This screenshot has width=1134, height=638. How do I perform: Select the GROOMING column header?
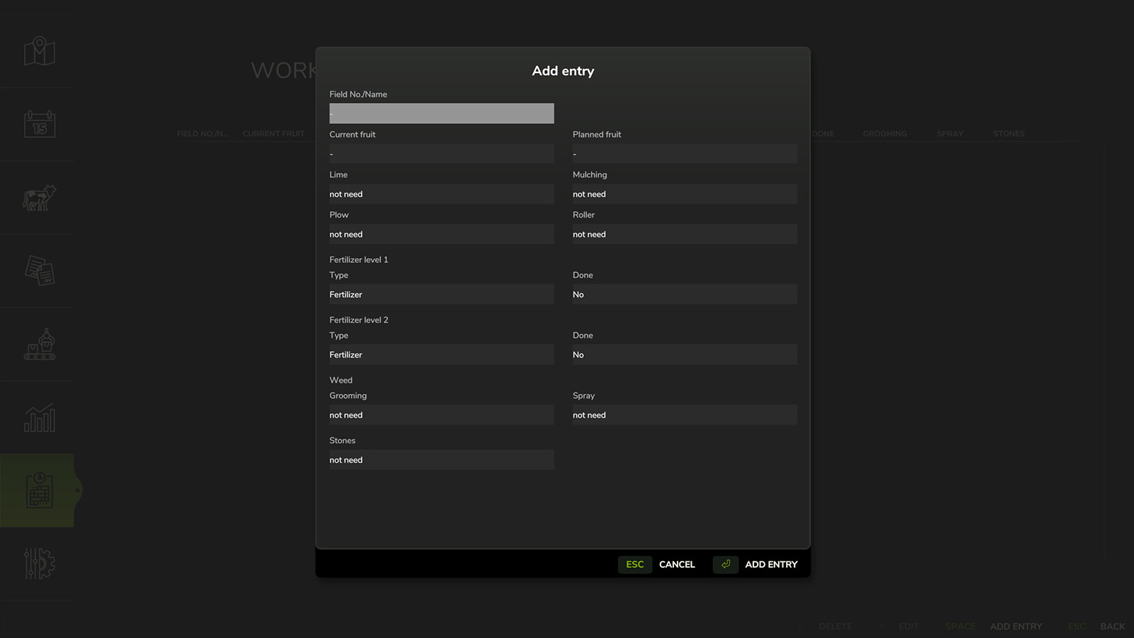[x=884, y=133]
